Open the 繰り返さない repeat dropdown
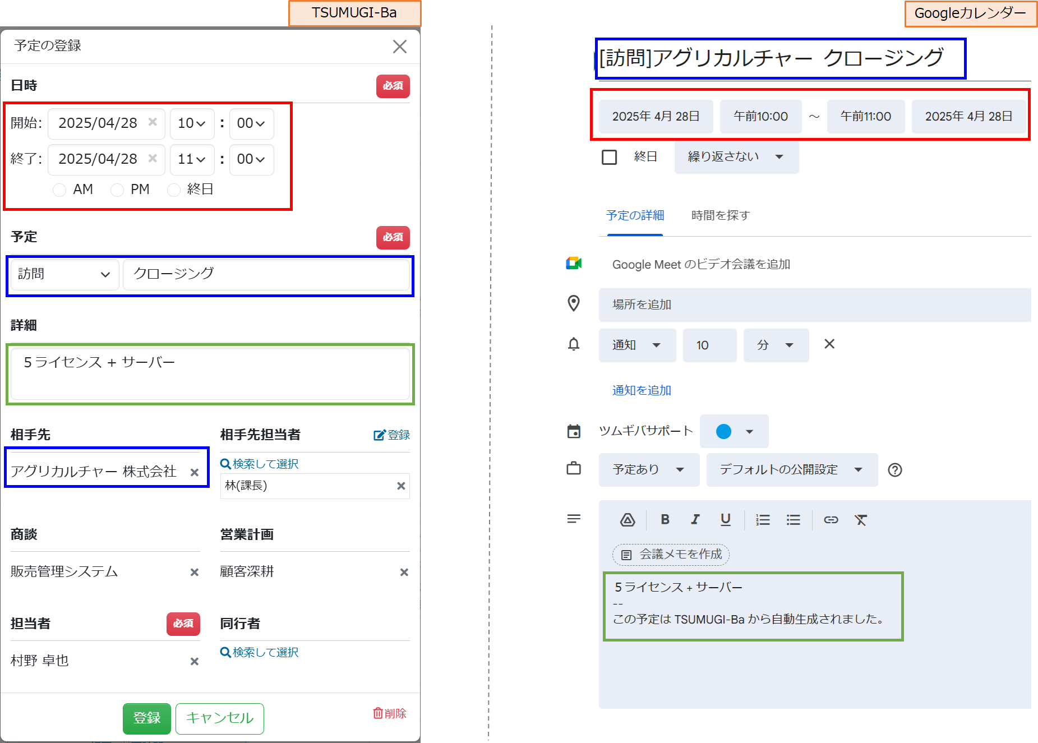The height and width of the screenshot is (743, 1038). (736, 156)
